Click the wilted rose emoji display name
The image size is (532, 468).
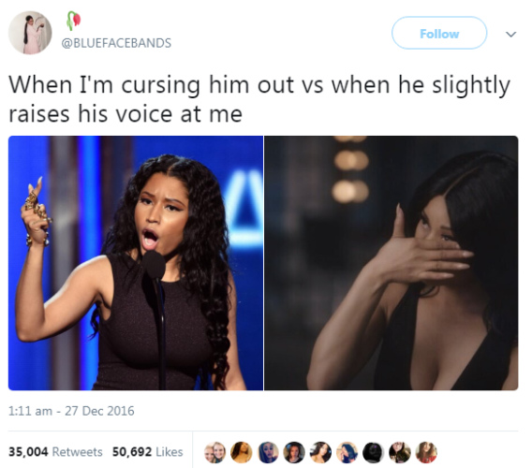coord(73,20)
